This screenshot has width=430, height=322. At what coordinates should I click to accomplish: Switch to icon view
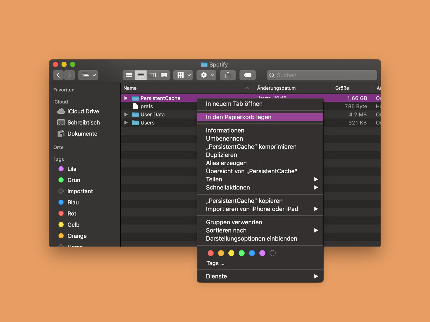coord(129,75)
